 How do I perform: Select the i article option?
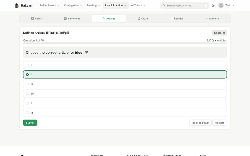(125, 74)
